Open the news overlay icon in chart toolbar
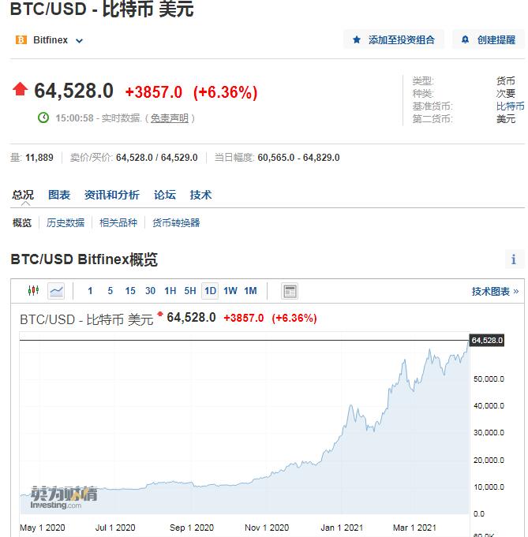The image size is (528, 537). [x=290, y=291]
